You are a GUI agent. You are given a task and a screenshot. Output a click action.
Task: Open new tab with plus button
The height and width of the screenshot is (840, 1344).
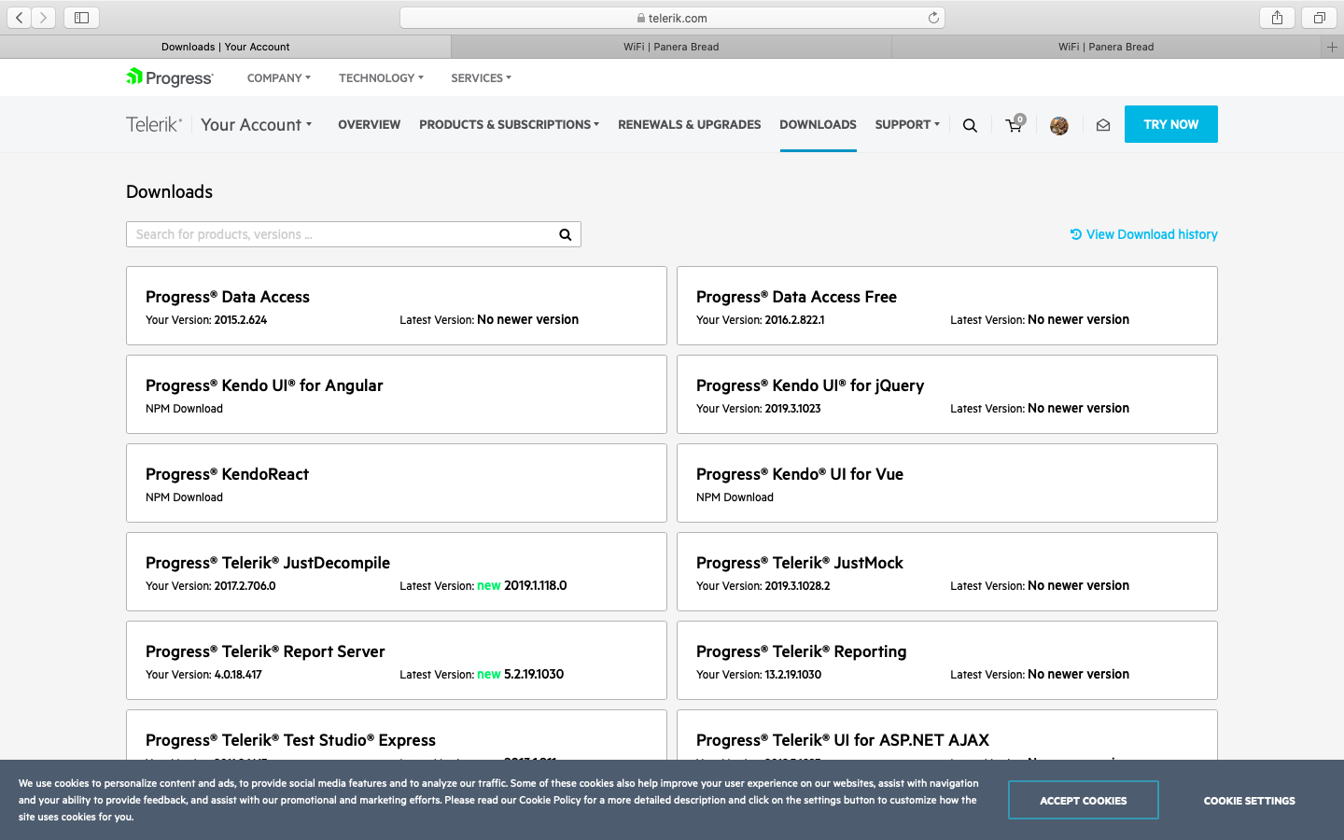1332,47
